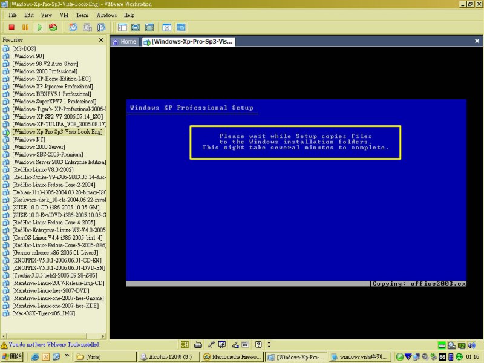Click the Quick Switch mode icon
This screenshot has width=484, height=363.
click(136, 27)
